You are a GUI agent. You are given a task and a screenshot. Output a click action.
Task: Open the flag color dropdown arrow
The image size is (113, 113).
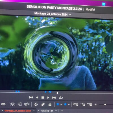61,105
